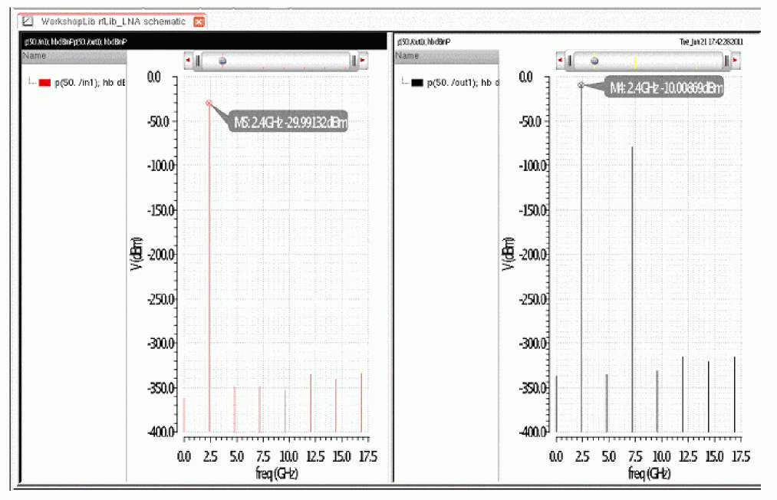Click right red arrow of input plot slider
The image size is (777, 500).
(363, 60)
